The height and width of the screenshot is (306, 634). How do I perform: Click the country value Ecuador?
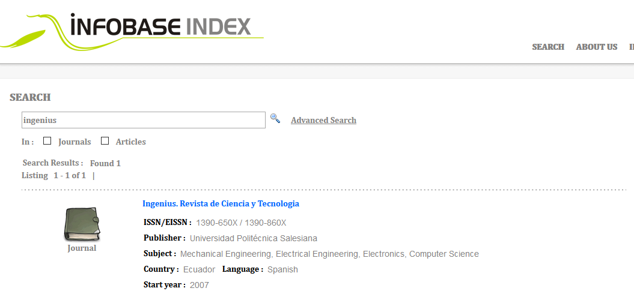click(x=199, y=269)
